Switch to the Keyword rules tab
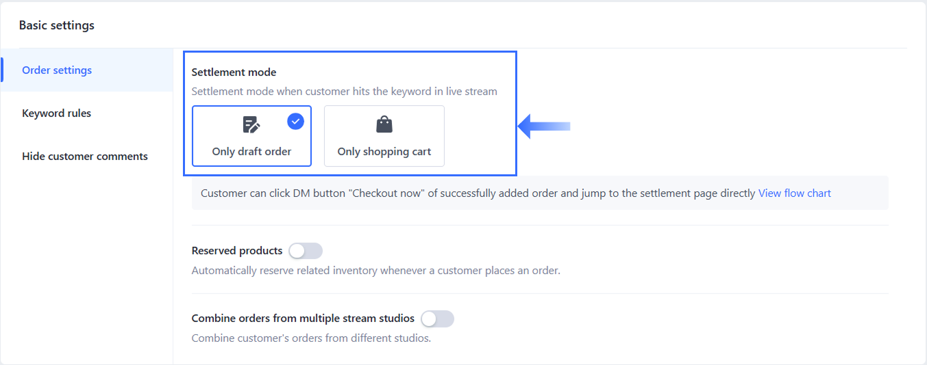 (x=56, y=113)
